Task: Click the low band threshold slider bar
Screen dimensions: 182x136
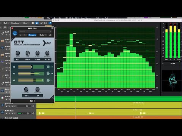Action: [x=31, y=80]
